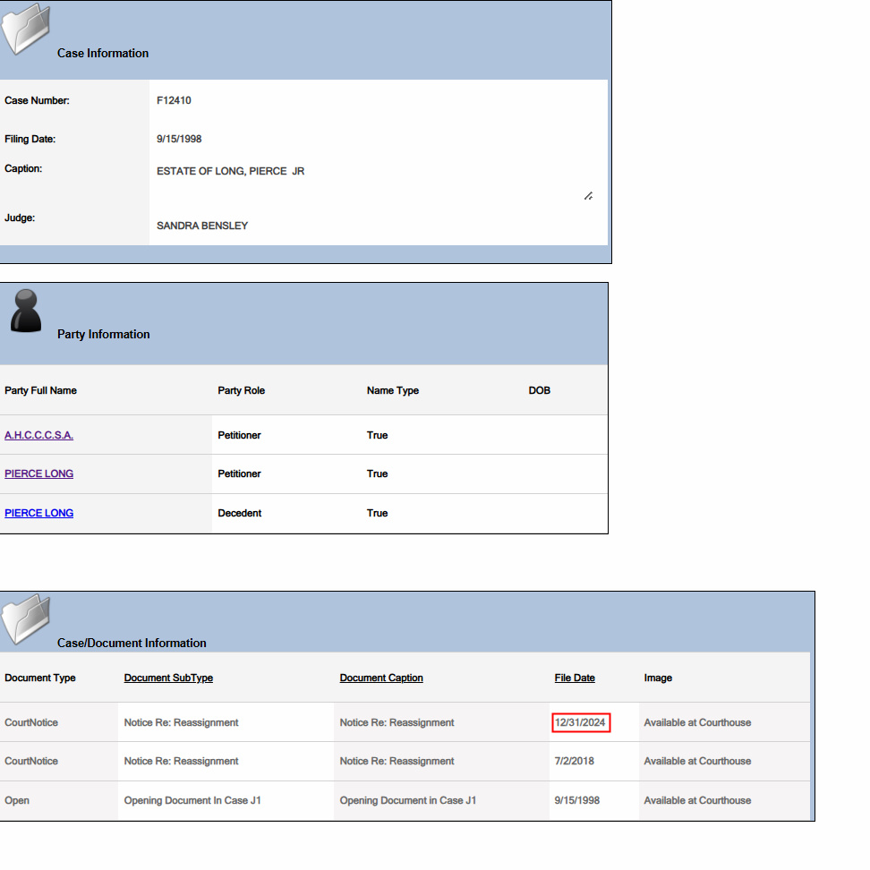Image resolution: width=870 pixels, height=870 pixels.
Task: Click the DOB column header
Action: [x=540, y=390]
